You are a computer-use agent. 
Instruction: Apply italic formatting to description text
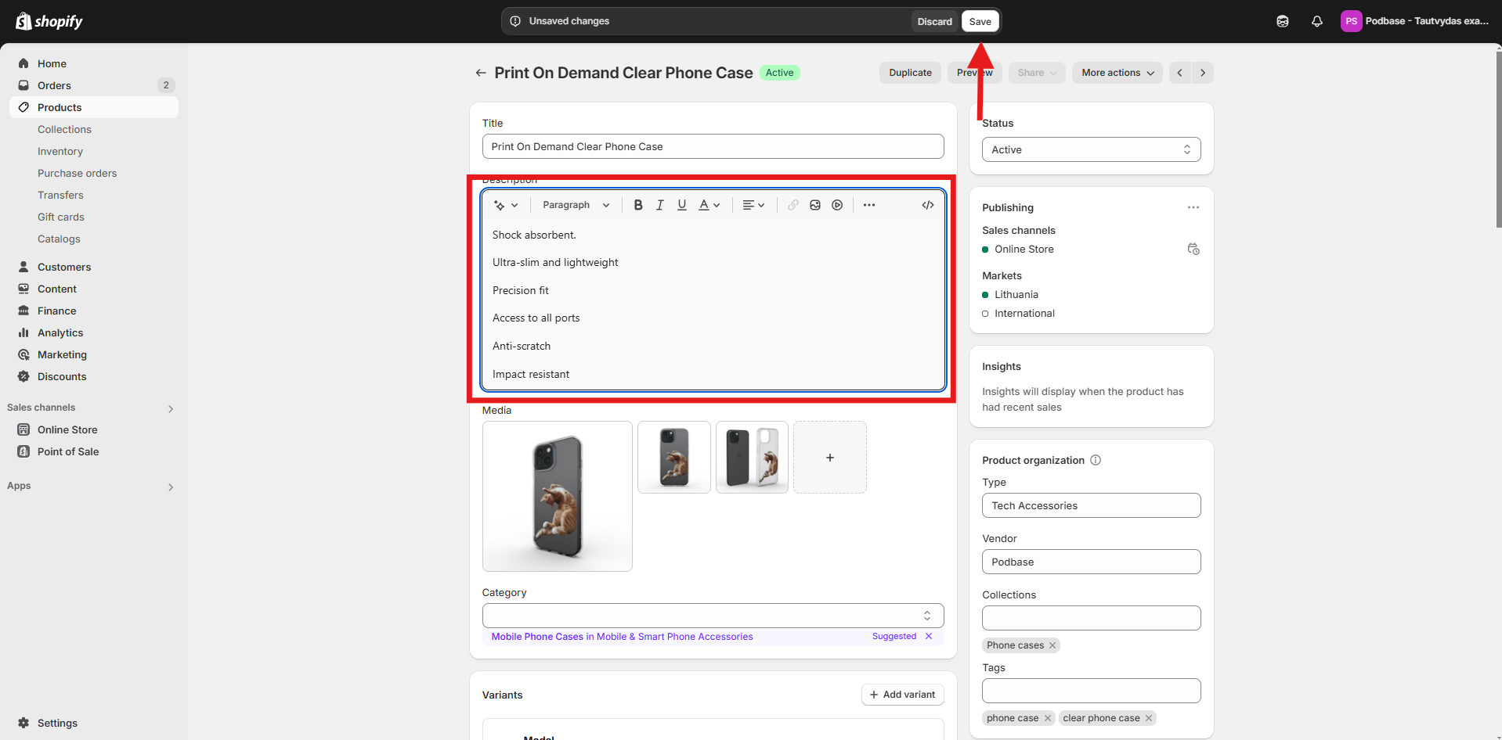659,205
